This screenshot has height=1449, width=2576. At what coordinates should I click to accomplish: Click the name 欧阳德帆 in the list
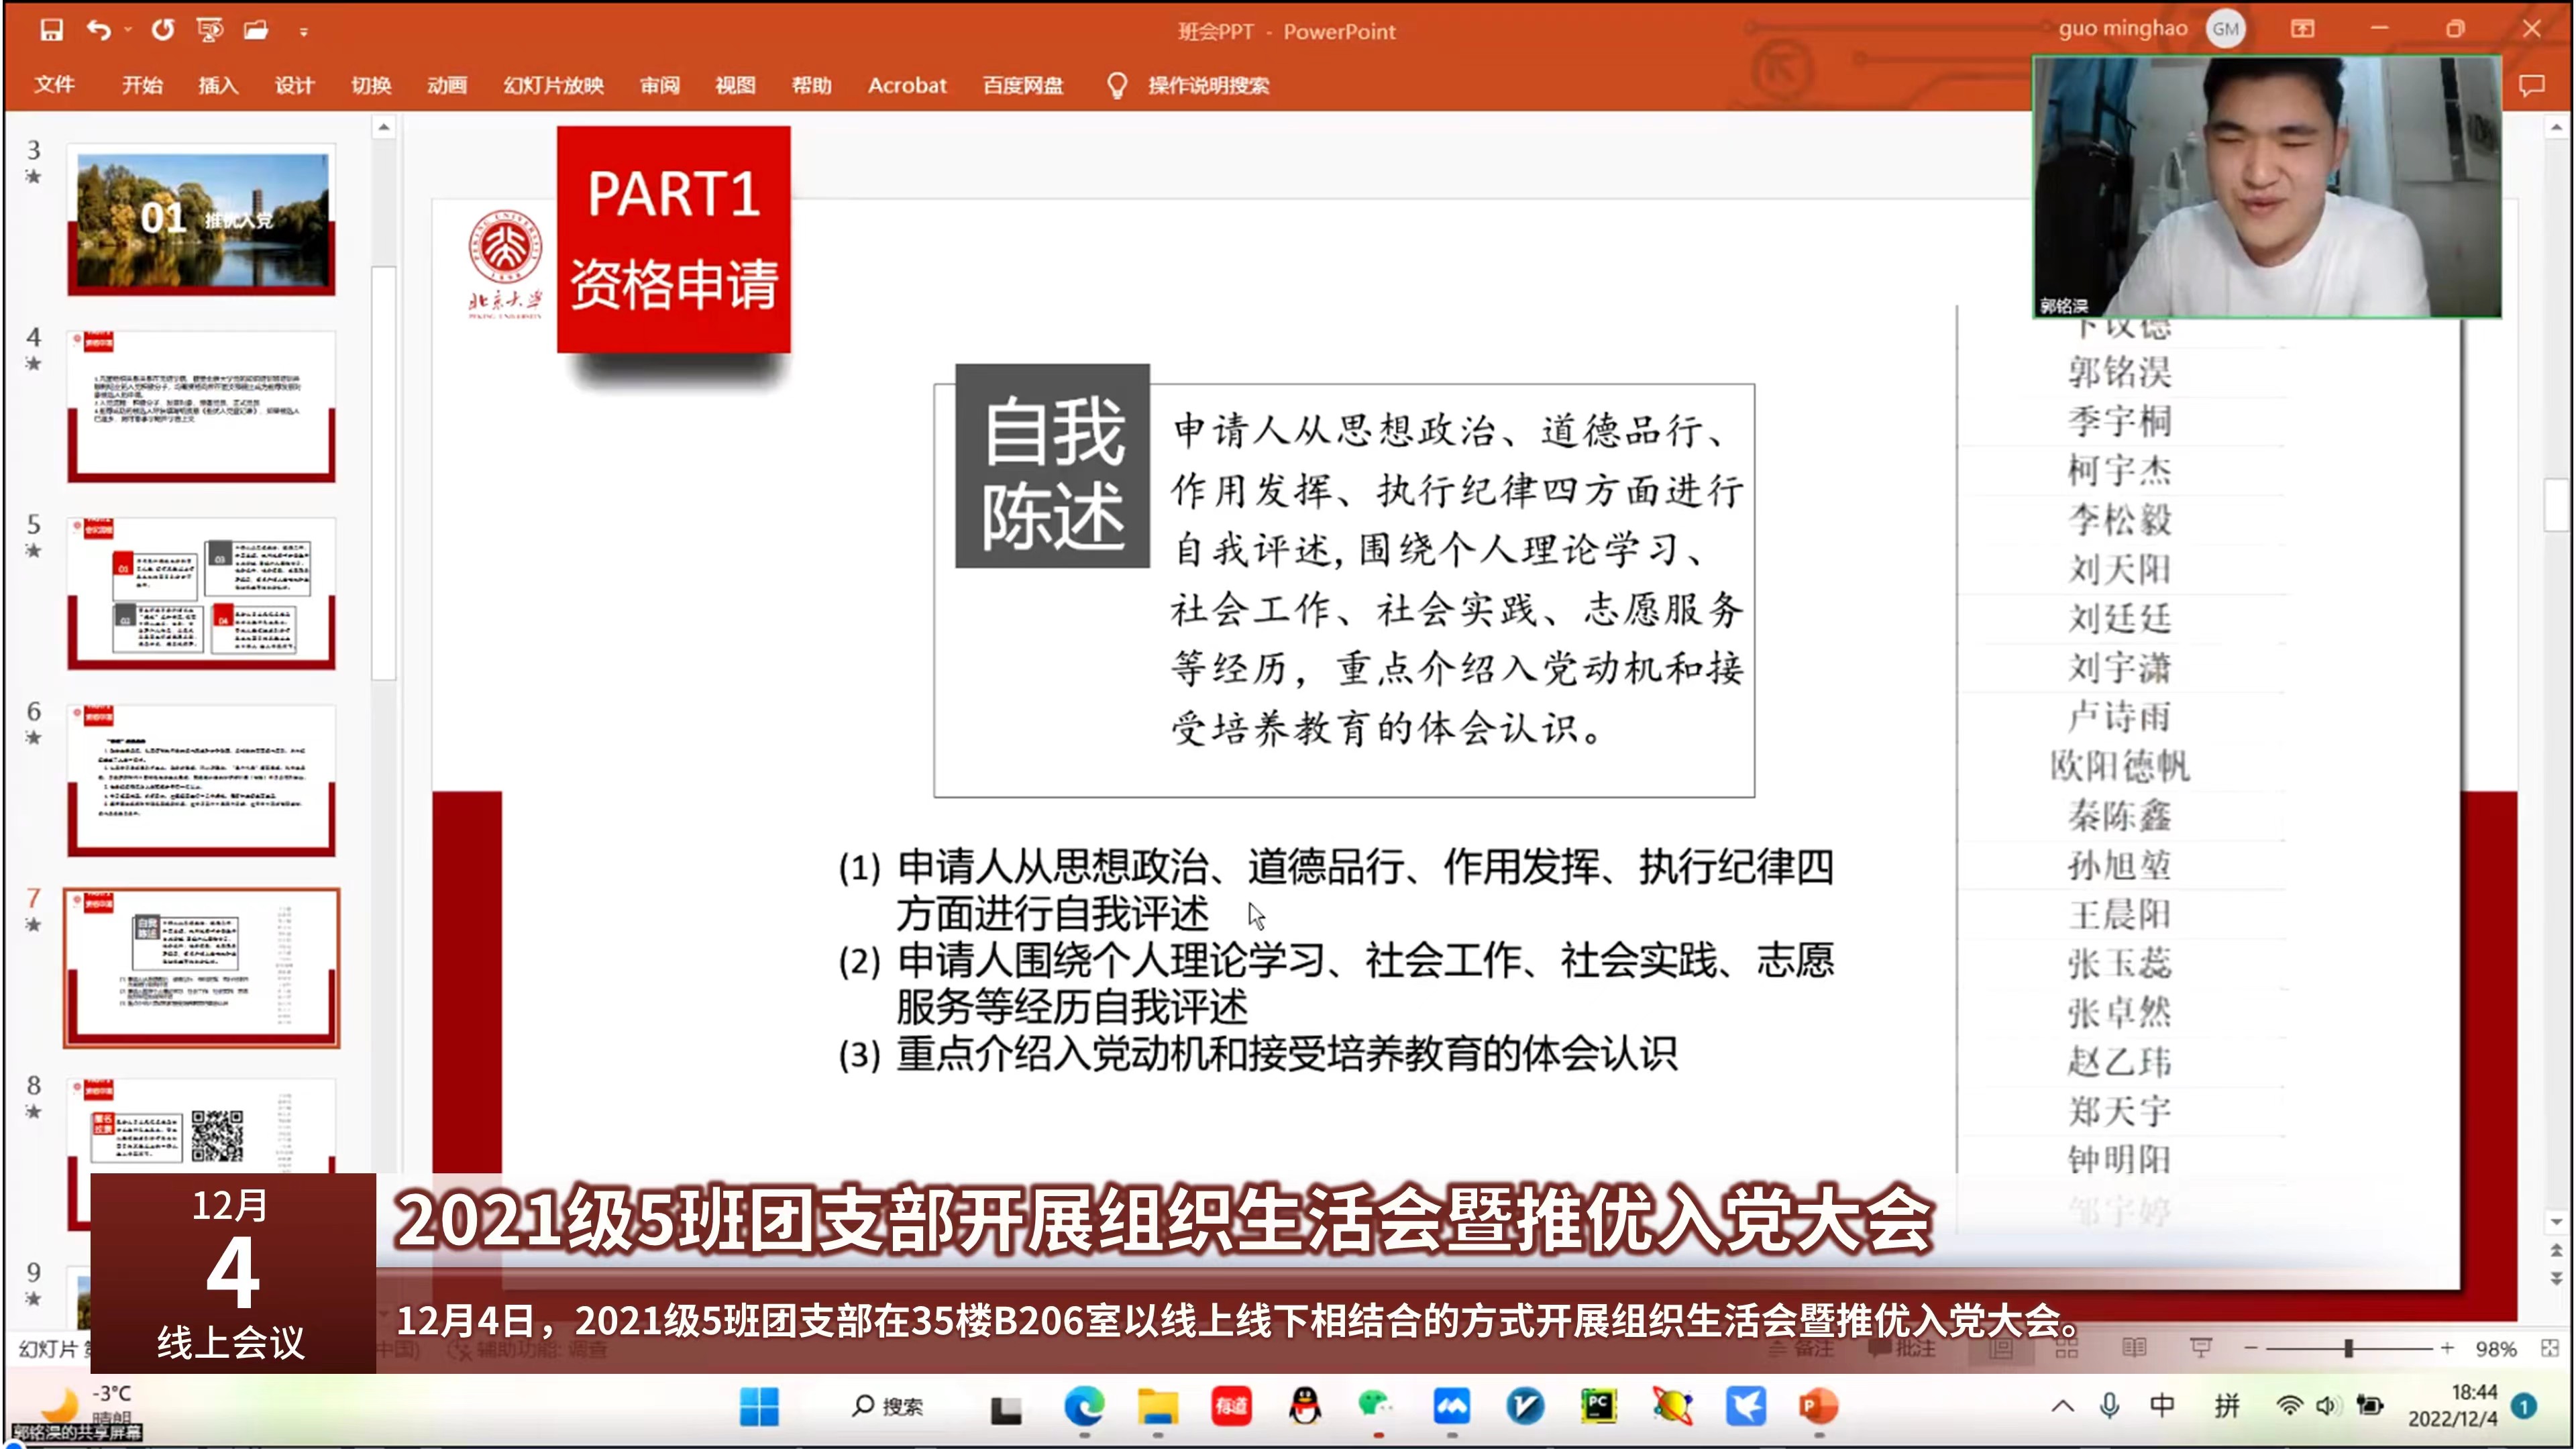coord(2119,766)
